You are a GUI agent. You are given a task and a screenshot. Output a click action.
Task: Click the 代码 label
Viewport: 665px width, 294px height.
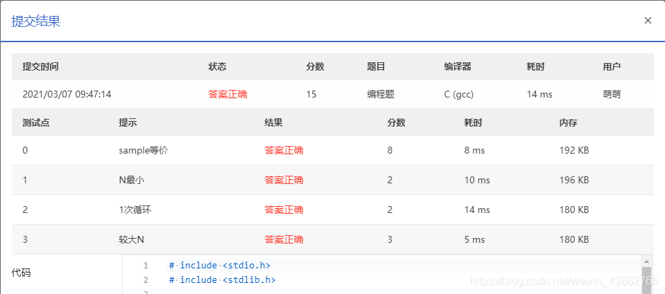[21, 273]
